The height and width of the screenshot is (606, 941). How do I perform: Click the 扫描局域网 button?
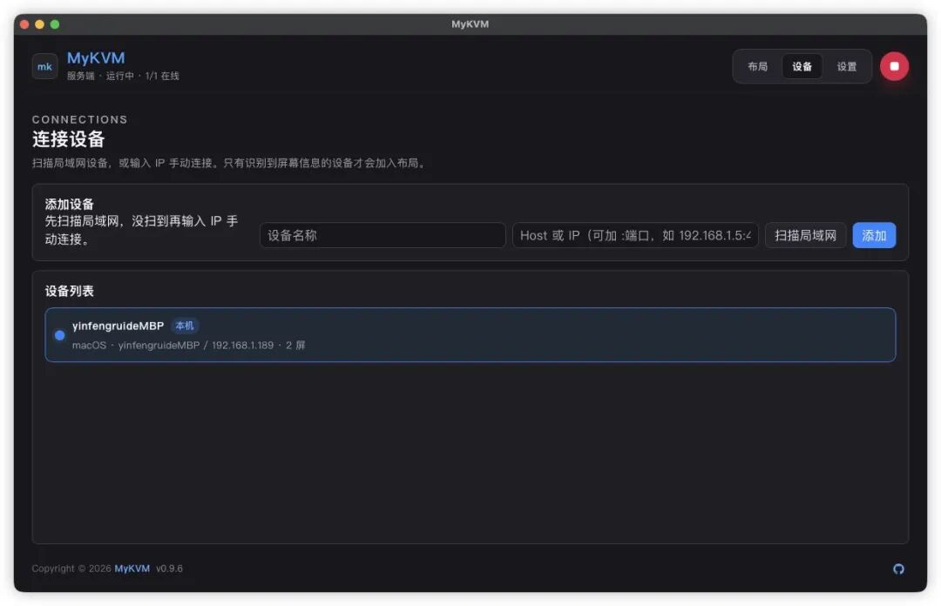point(805,235)
